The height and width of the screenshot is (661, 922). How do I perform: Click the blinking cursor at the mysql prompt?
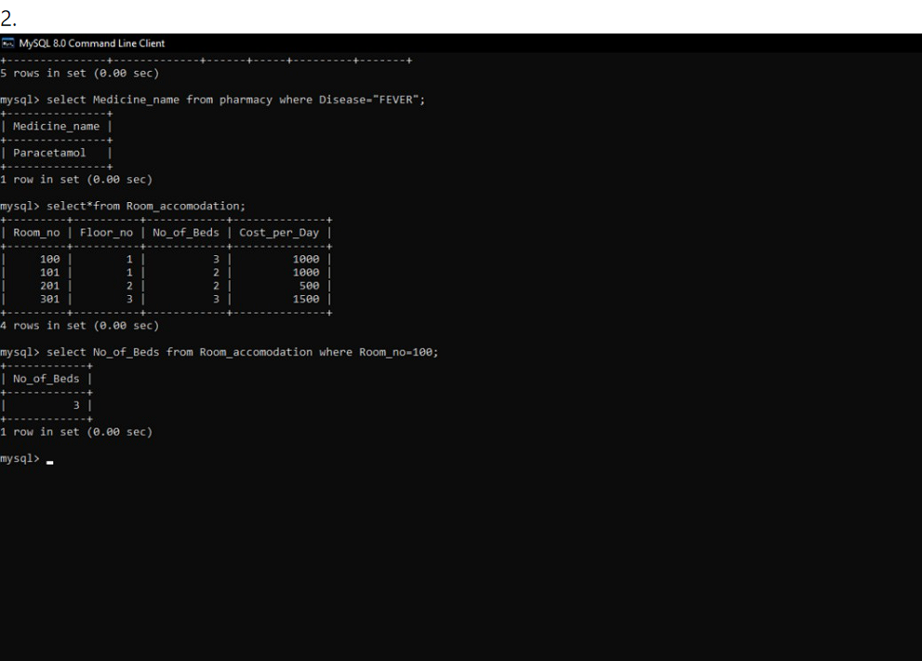(x=49, y=459)
